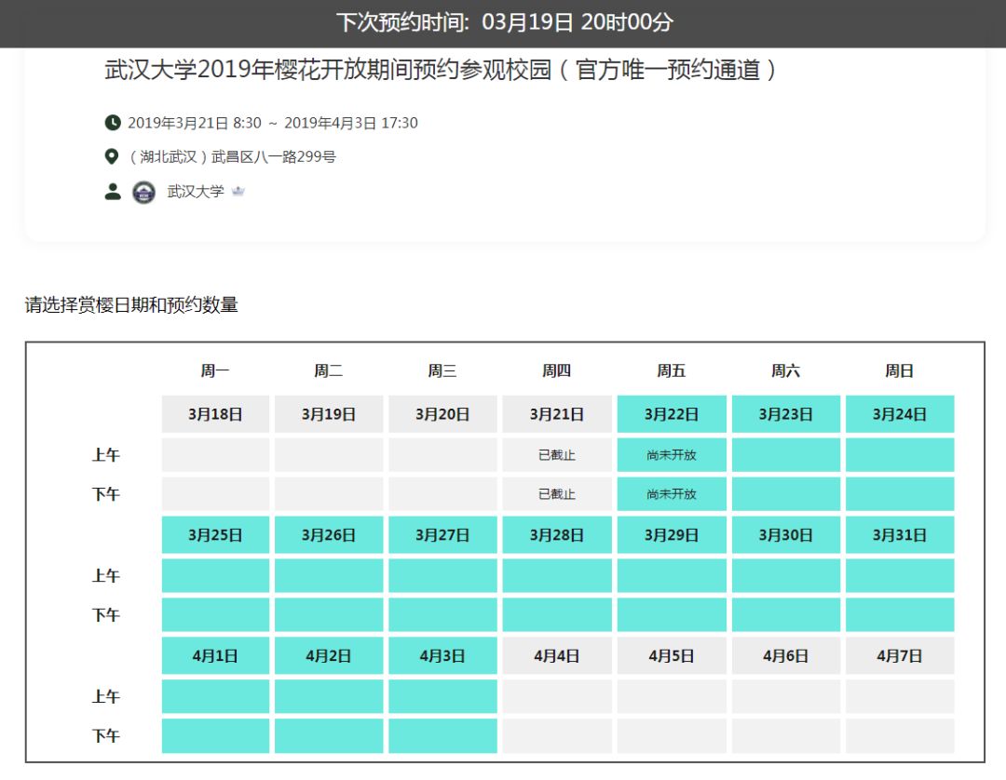Choose the 3月30日 afternoon slot
The height and width of the screenshot is (780, 1006).
[x=786, y=614]
